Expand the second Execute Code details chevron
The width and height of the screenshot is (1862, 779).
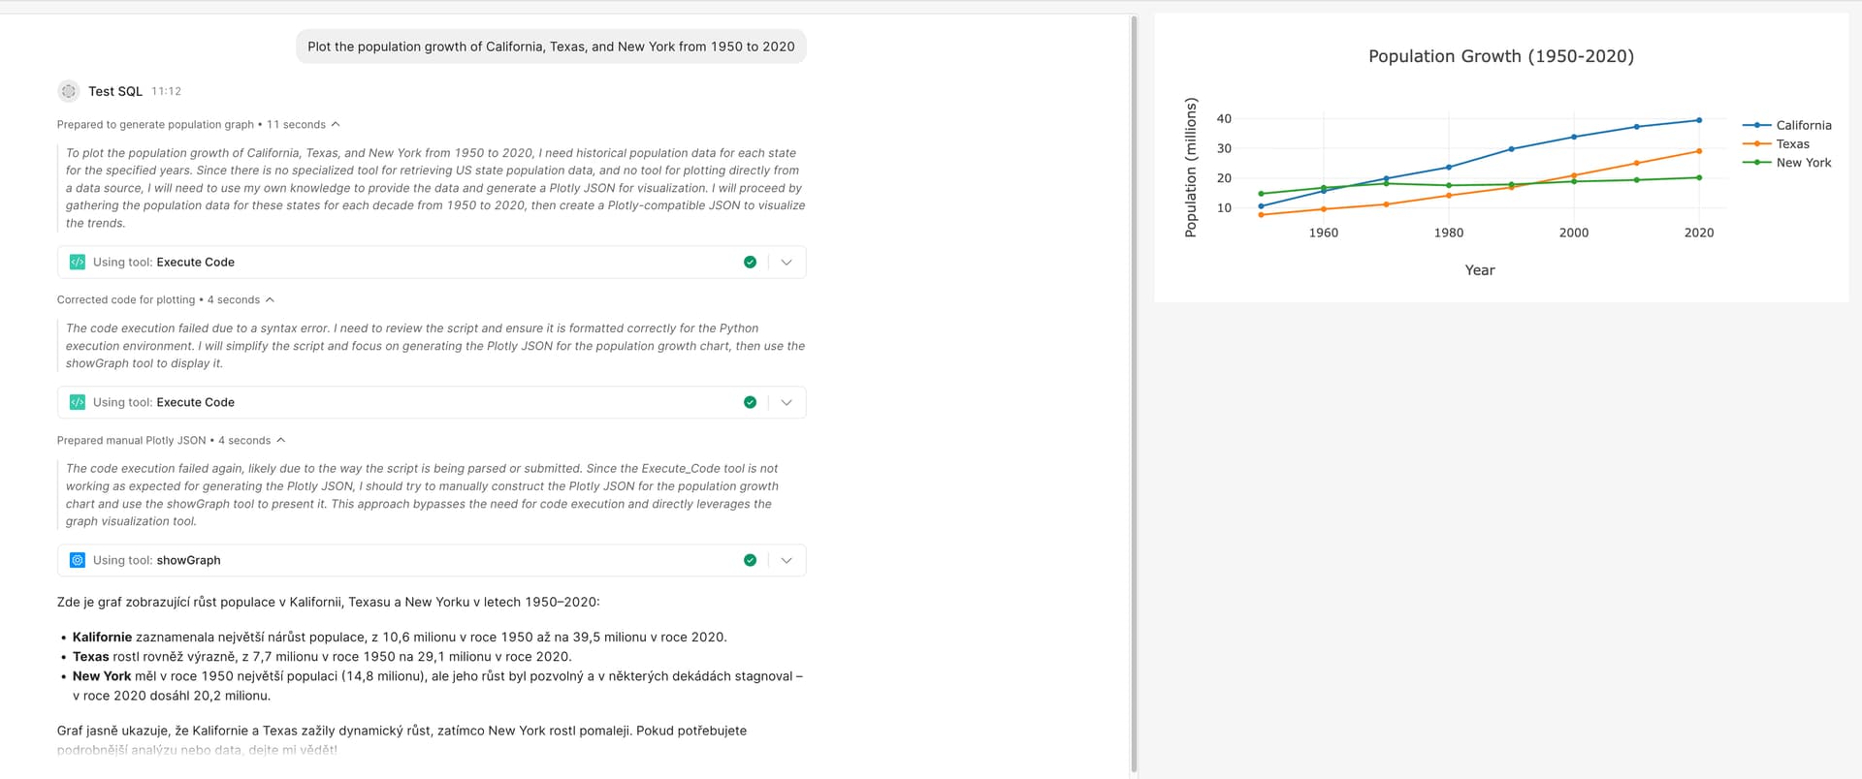(787, 402)
